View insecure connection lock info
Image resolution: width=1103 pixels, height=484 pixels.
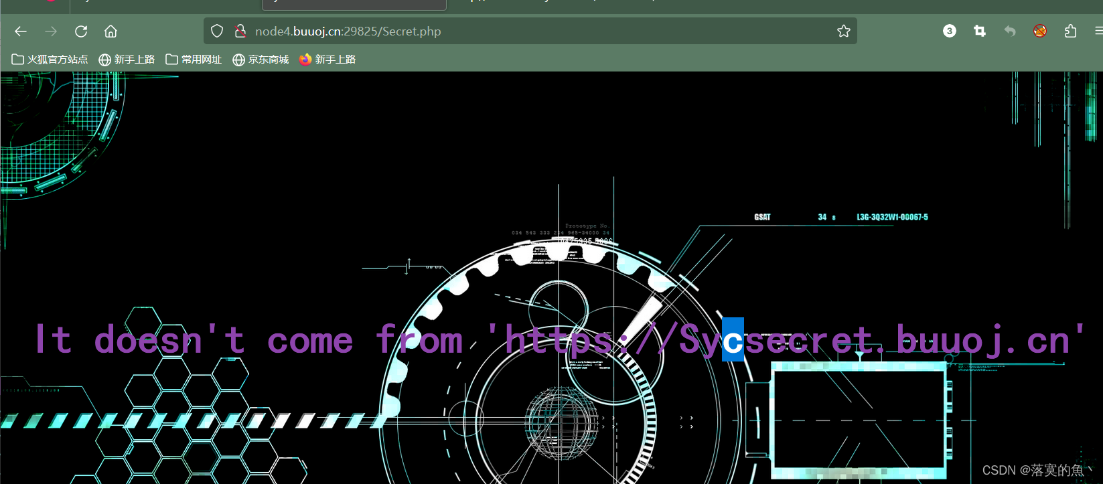point(240,31)
